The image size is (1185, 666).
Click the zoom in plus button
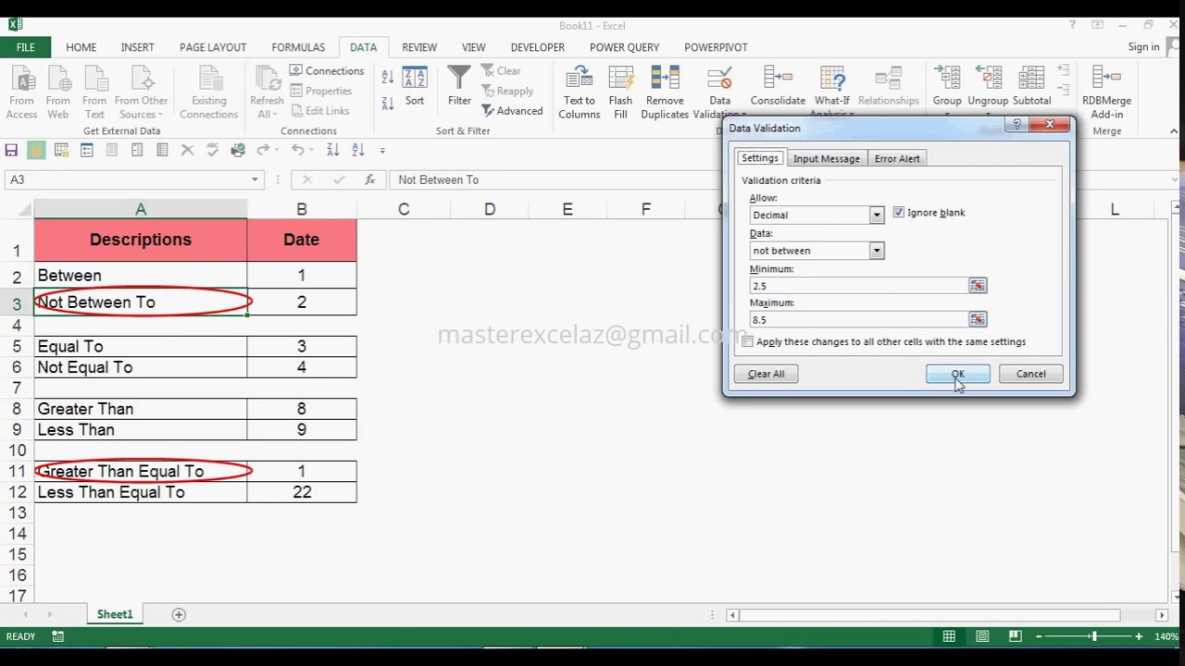(x=1139, y=636)
